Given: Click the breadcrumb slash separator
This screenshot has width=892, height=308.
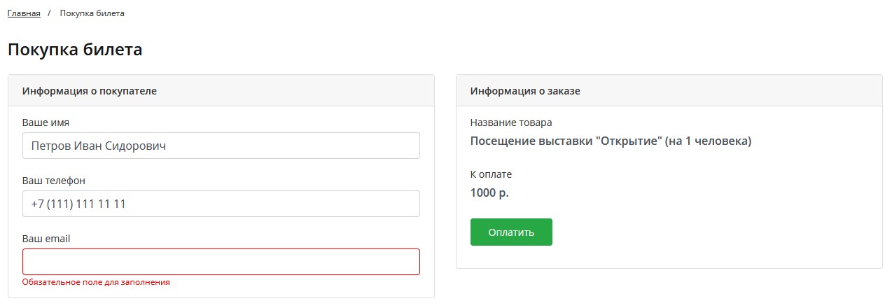Looking at the screenshot, I should click(49, 13).
